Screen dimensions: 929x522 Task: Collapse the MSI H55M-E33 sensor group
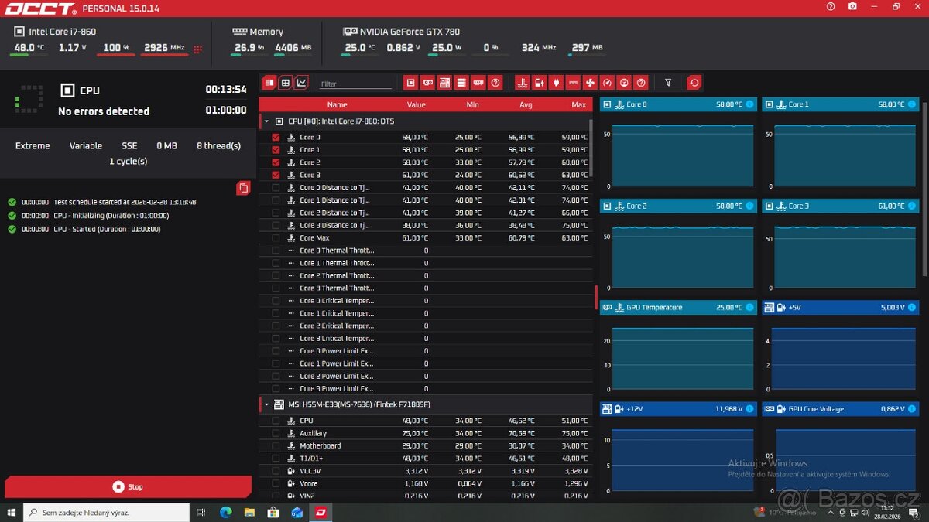[267, 404]
